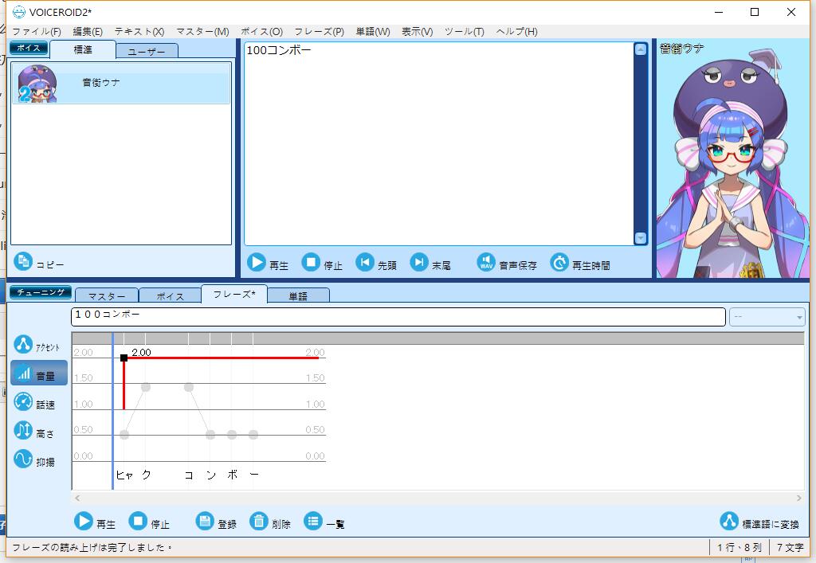Open the ボイス tuning tab
This screenshot has width=816, height=563.
[171, 295]
